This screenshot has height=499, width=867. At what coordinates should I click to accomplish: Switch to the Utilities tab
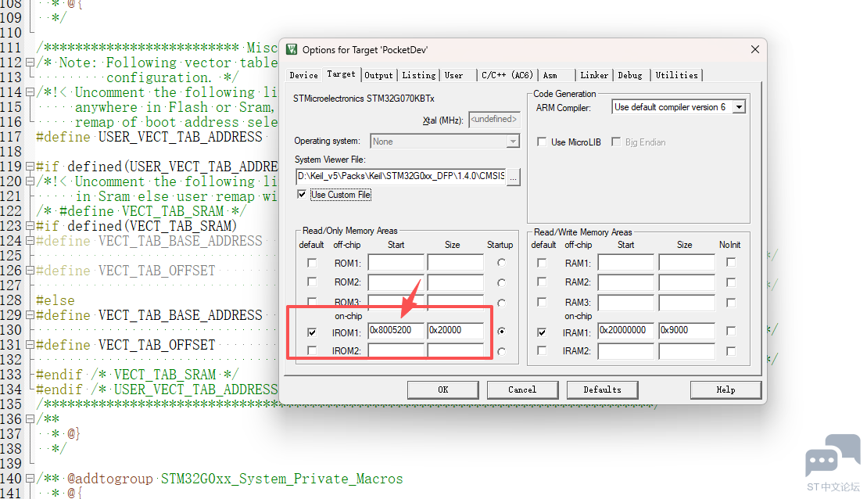(x=677, y=75)
